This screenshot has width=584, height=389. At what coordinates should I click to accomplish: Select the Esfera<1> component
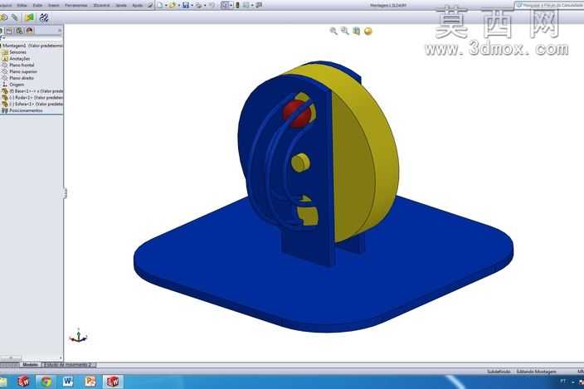(x=36, y=105)
